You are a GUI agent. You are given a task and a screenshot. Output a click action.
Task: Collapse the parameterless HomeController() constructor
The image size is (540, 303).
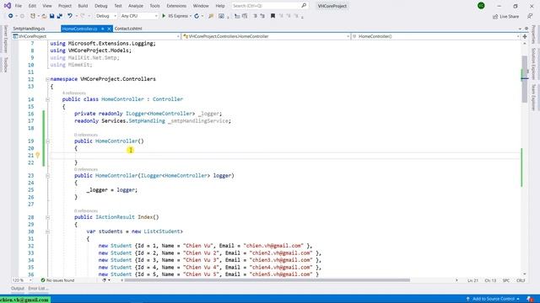point(47,141)
